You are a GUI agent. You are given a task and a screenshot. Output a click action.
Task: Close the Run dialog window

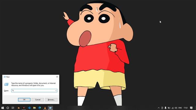[x=57, y=77]
